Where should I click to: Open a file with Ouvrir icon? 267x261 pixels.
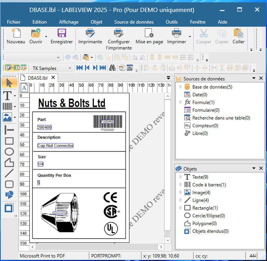[x=36, y=33]
